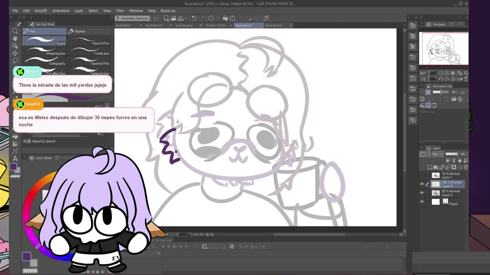Image resolution: width=490 pixels, height=275 pixels.
Task: Select the Text tool
Action: (x=15, y=159)
